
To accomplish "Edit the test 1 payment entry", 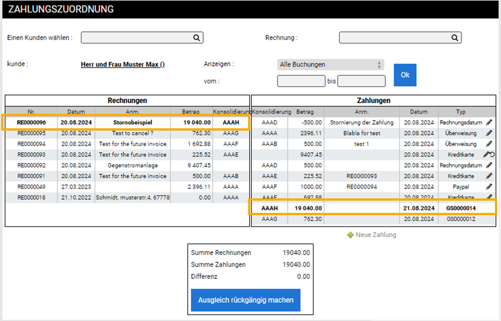I will (489, 144).
